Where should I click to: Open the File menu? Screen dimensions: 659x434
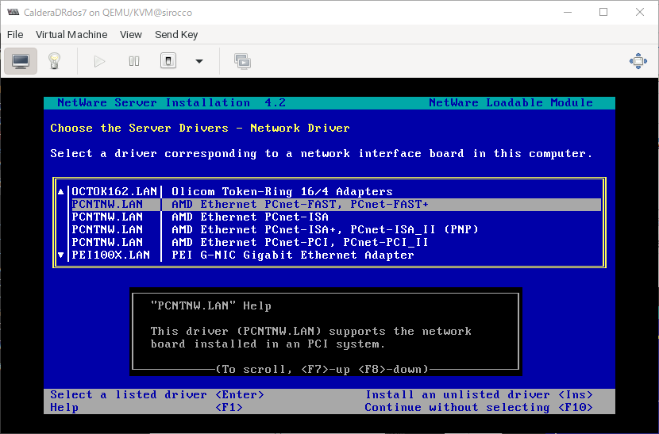coord(15,34)
